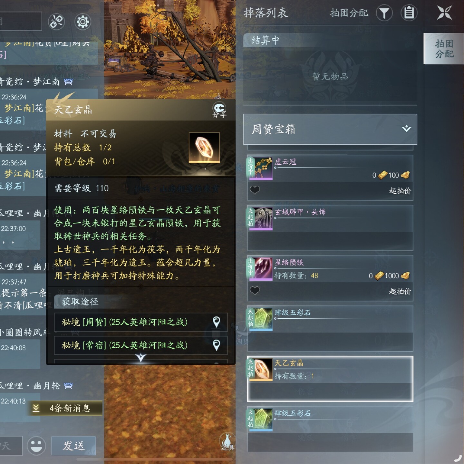This screenshot has width=464, height=464.
Task: Open the clipboard record list icon
Action: (x=409, y=13)
